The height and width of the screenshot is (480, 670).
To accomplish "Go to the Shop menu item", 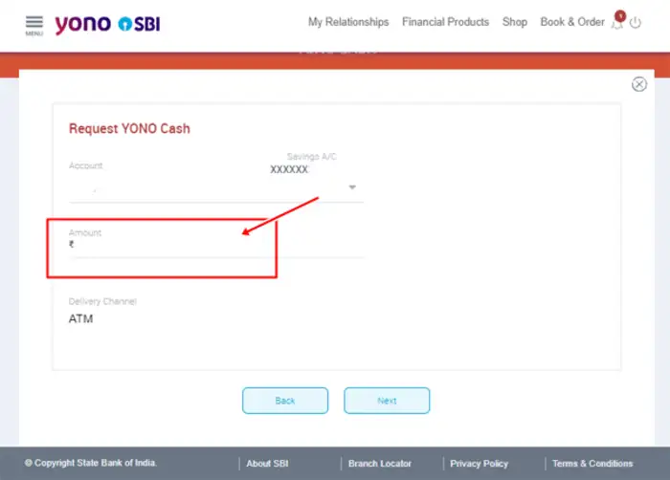I will coord(515,22).
